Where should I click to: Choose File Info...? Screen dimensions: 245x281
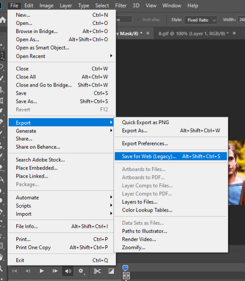coord(62,226)
